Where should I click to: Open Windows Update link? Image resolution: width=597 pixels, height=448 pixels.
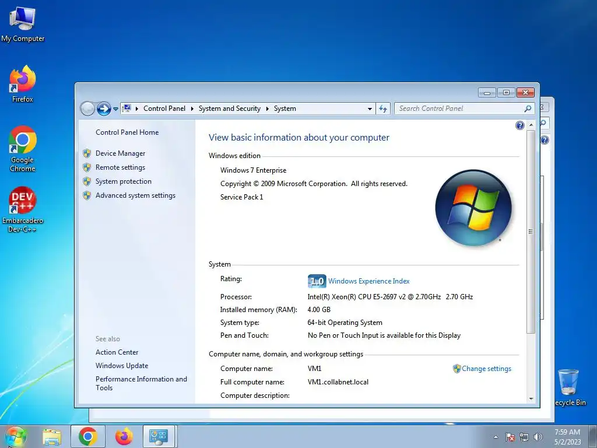(x=122, y=366)
